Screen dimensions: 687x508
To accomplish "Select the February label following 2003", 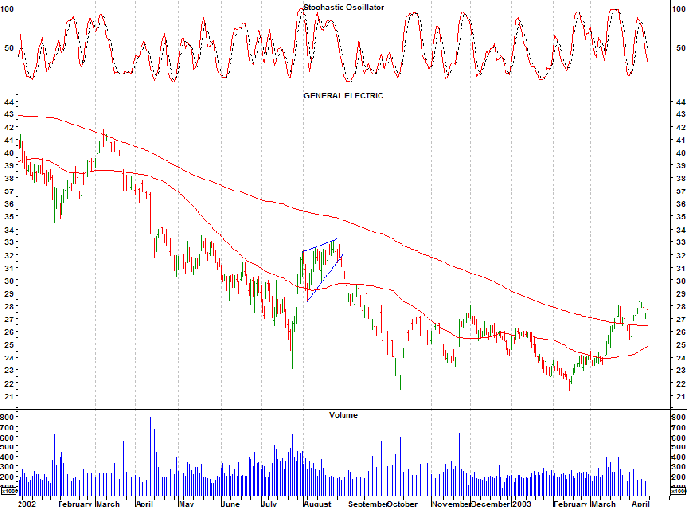I will point(571,504).
